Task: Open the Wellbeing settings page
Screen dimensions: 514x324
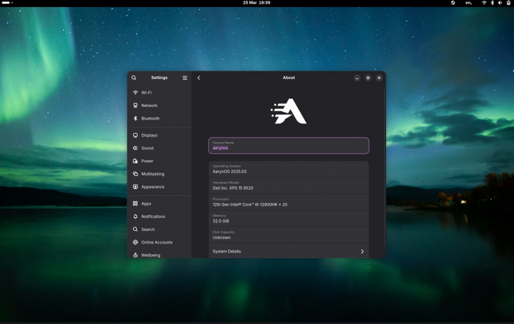Action: click(x=159, y=255)
